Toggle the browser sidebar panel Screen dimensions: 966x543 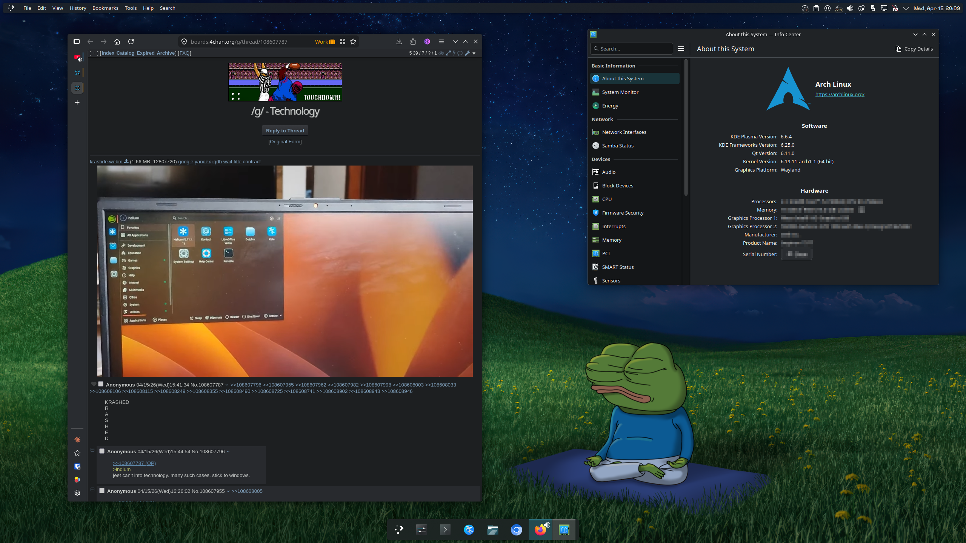coord(77,41)
